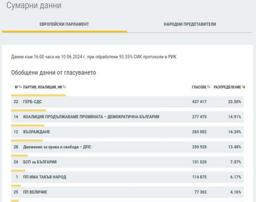Switch to ЕВРОПЕЙСКИ ПАРЛАМЕНТ tab
Viewport: 256px width, 202px height.
tap(64, 24)
